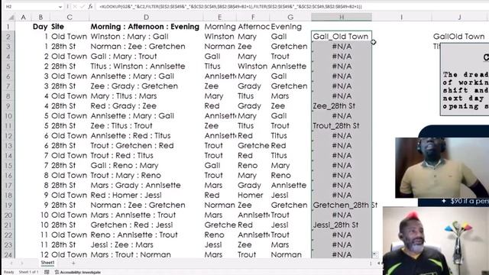Click the Macro record status bar icon
Viewport: 489px width, 275px height.
click(x=47, y=272)
